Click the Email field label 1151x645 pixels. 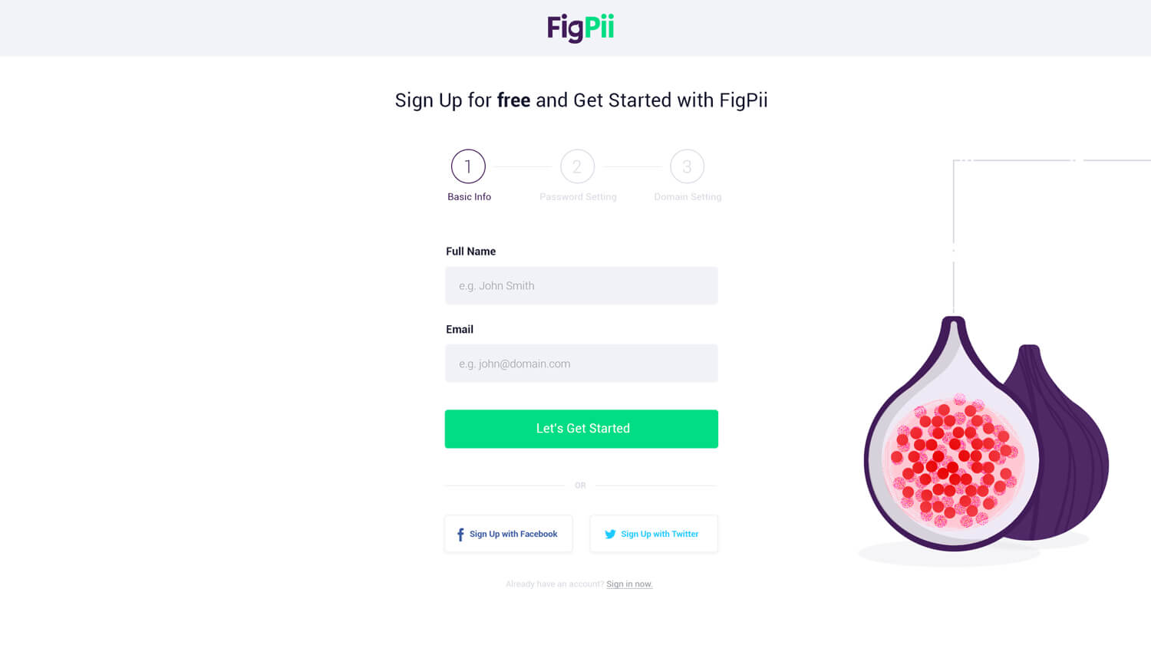tap(460, 330)
